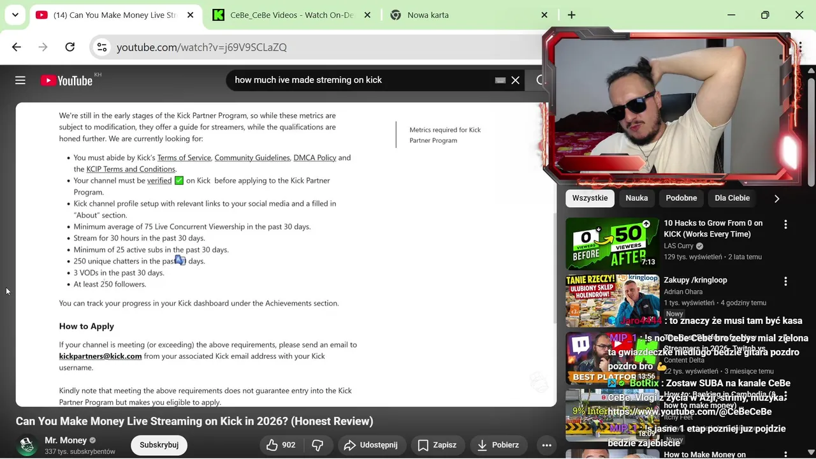Click the text At least 250 followers
This screenshot has height=459, width=816.
coord(110,284)
